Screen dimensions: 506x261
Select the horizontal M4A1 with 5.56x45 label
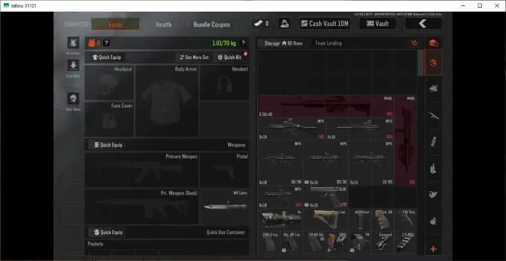325,106
